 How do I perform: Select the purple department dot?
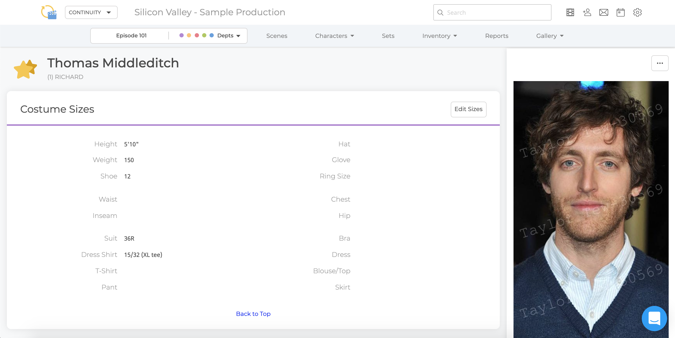pos(182,35)
